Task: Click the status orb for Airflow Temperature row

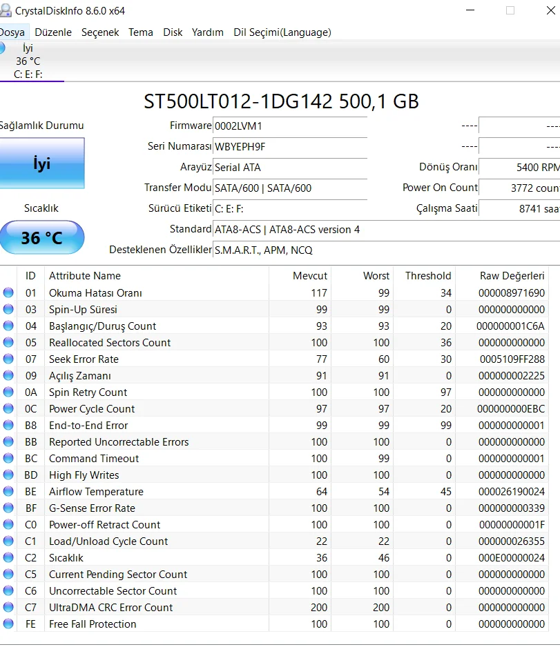Action: click(x=8, y=492)
